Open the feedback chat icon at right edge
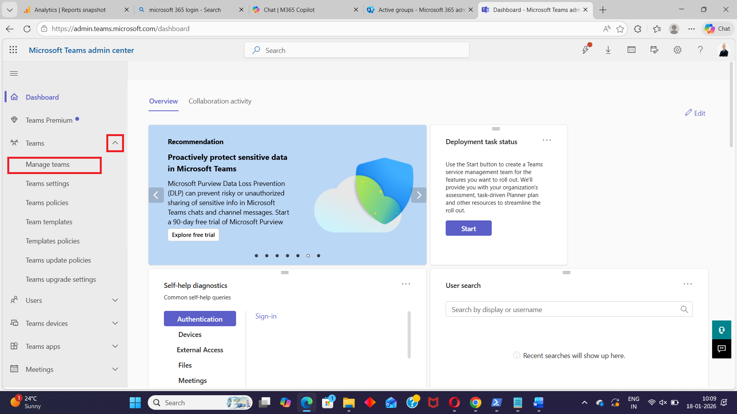Screen dimensions: 737x414 (x=721, y=349)
